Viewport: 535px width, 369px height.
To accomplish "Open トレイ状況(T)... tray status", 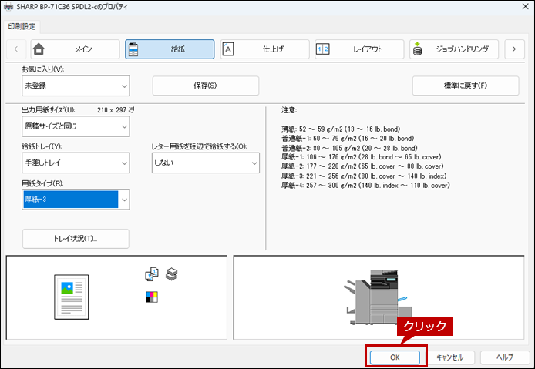I will [x=76, y=239].
